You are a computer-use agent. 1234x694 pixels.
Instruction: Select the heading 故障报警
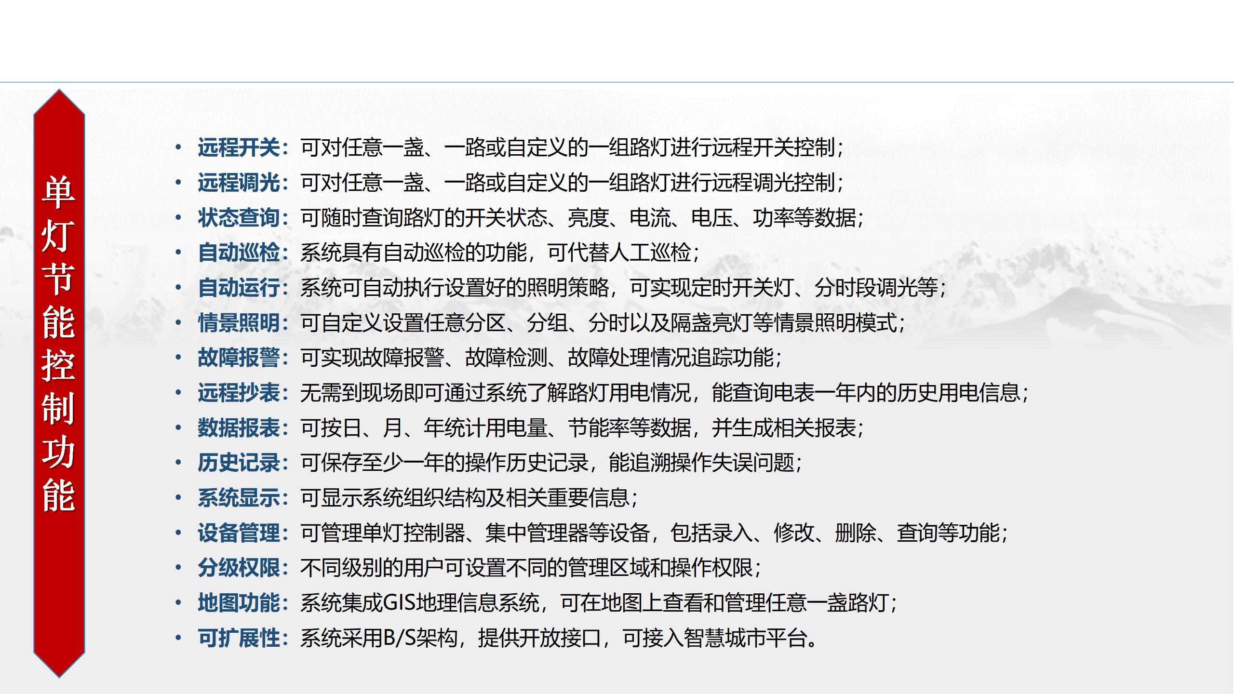(239, 358)
